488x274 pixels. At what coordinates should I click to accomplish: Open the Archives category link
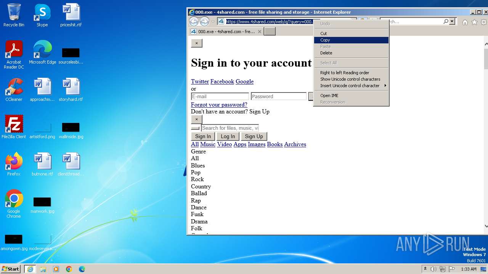295,144
